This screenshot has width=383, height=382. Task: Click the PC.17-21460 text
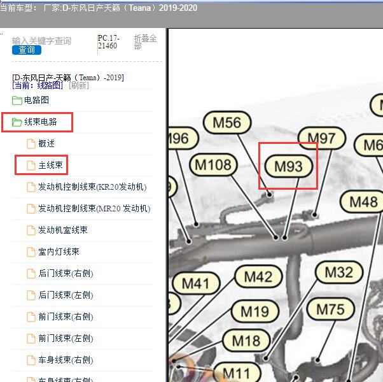[108, 42]
